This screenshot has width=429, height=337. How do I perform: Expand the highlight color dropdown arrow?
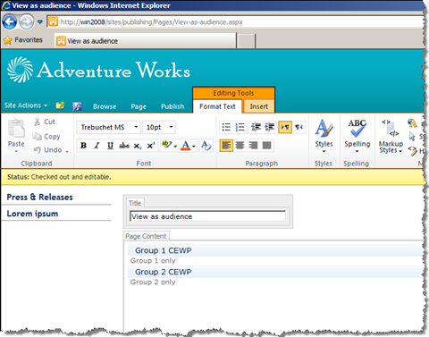pyautogui.click(x=175, y=147)
